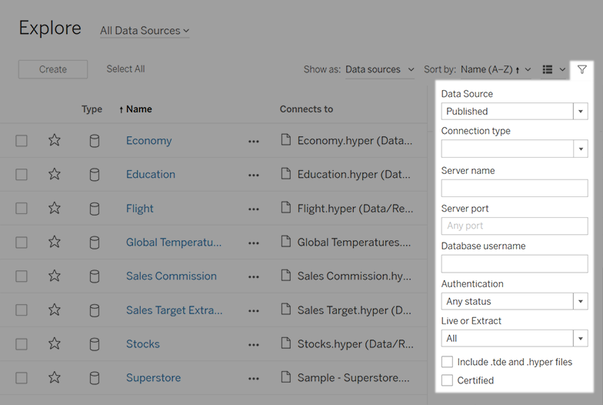Image resolution: width=603 pixels, height=405 pixels.
Task: Click the Sales Commission.hyper file icon
Action: [x=286, y=276]
